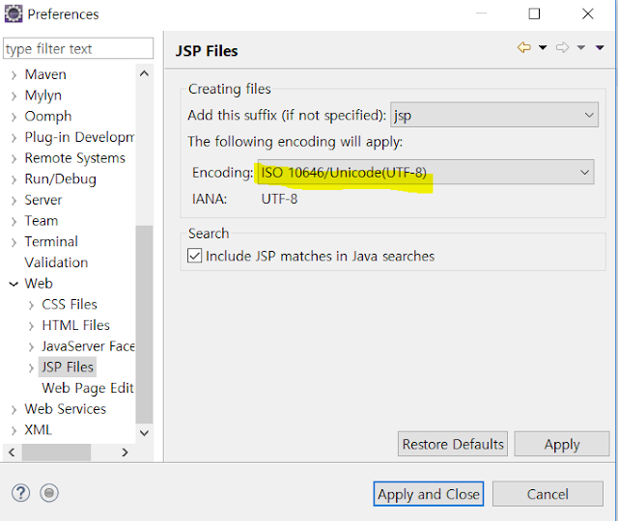
Task: Click the horizontal scroll left arrow
Action: point(12,452)
